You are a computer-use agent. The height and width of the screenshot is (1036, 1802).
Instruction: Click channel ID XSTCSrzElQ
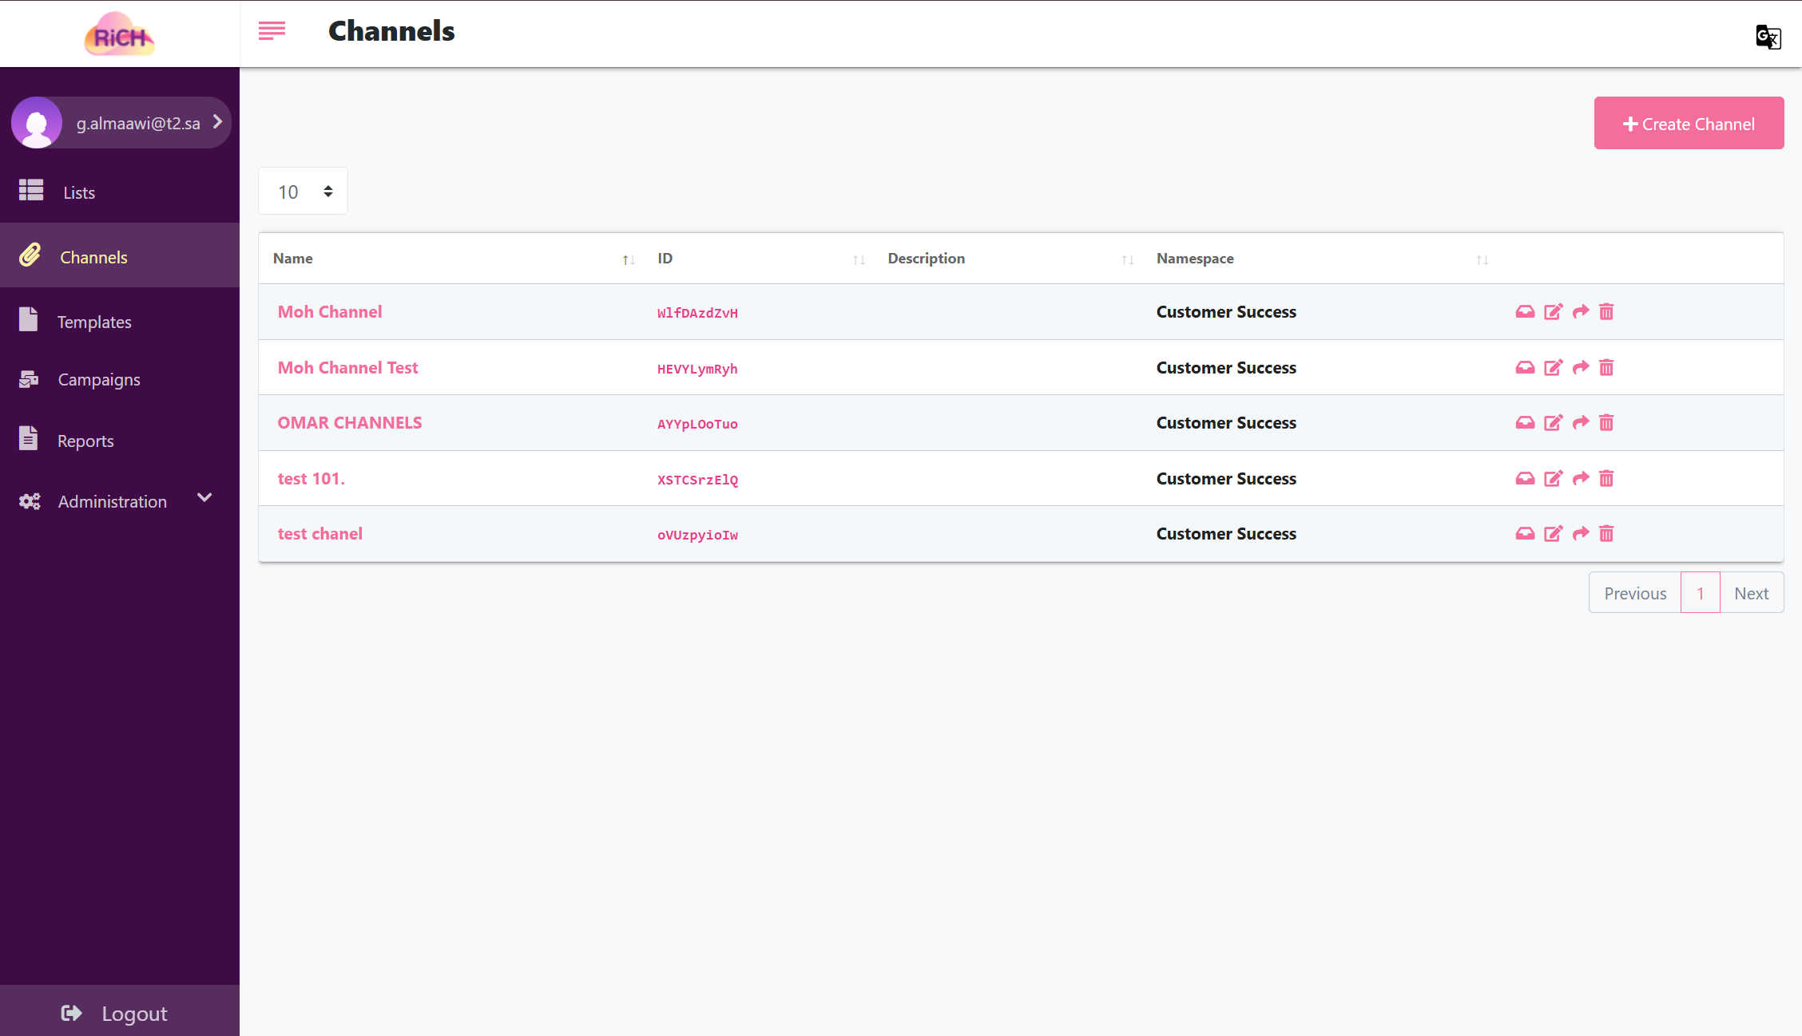tap(697, 480)
